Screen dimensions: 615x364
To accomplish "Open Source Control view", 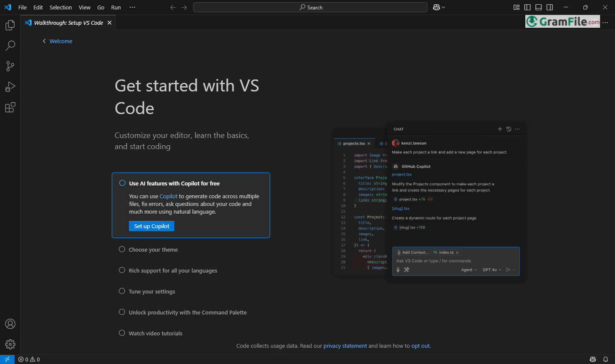I will tap(10, 66).
